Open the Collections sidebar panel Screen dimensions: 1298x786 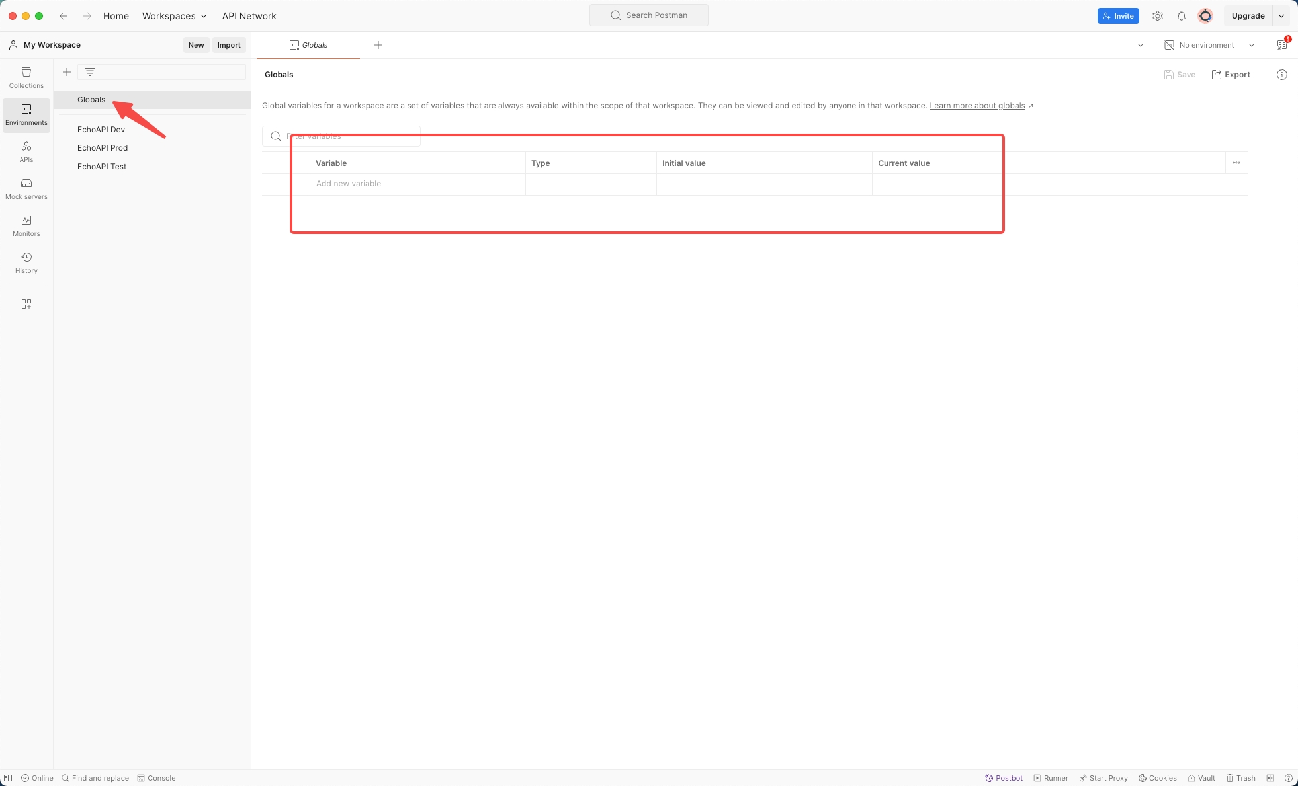click(x=26, y=77)
